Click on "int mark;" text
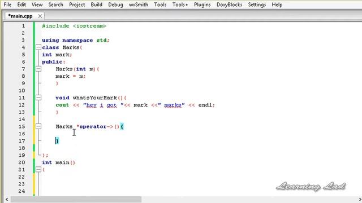The height and width of the screenshot is (203, 362). [57, 55]
